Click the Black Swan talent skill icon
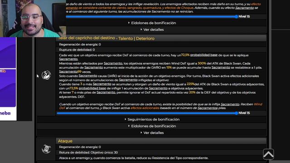Viewport: 290px width, 163px height. [x=46, y=75]
